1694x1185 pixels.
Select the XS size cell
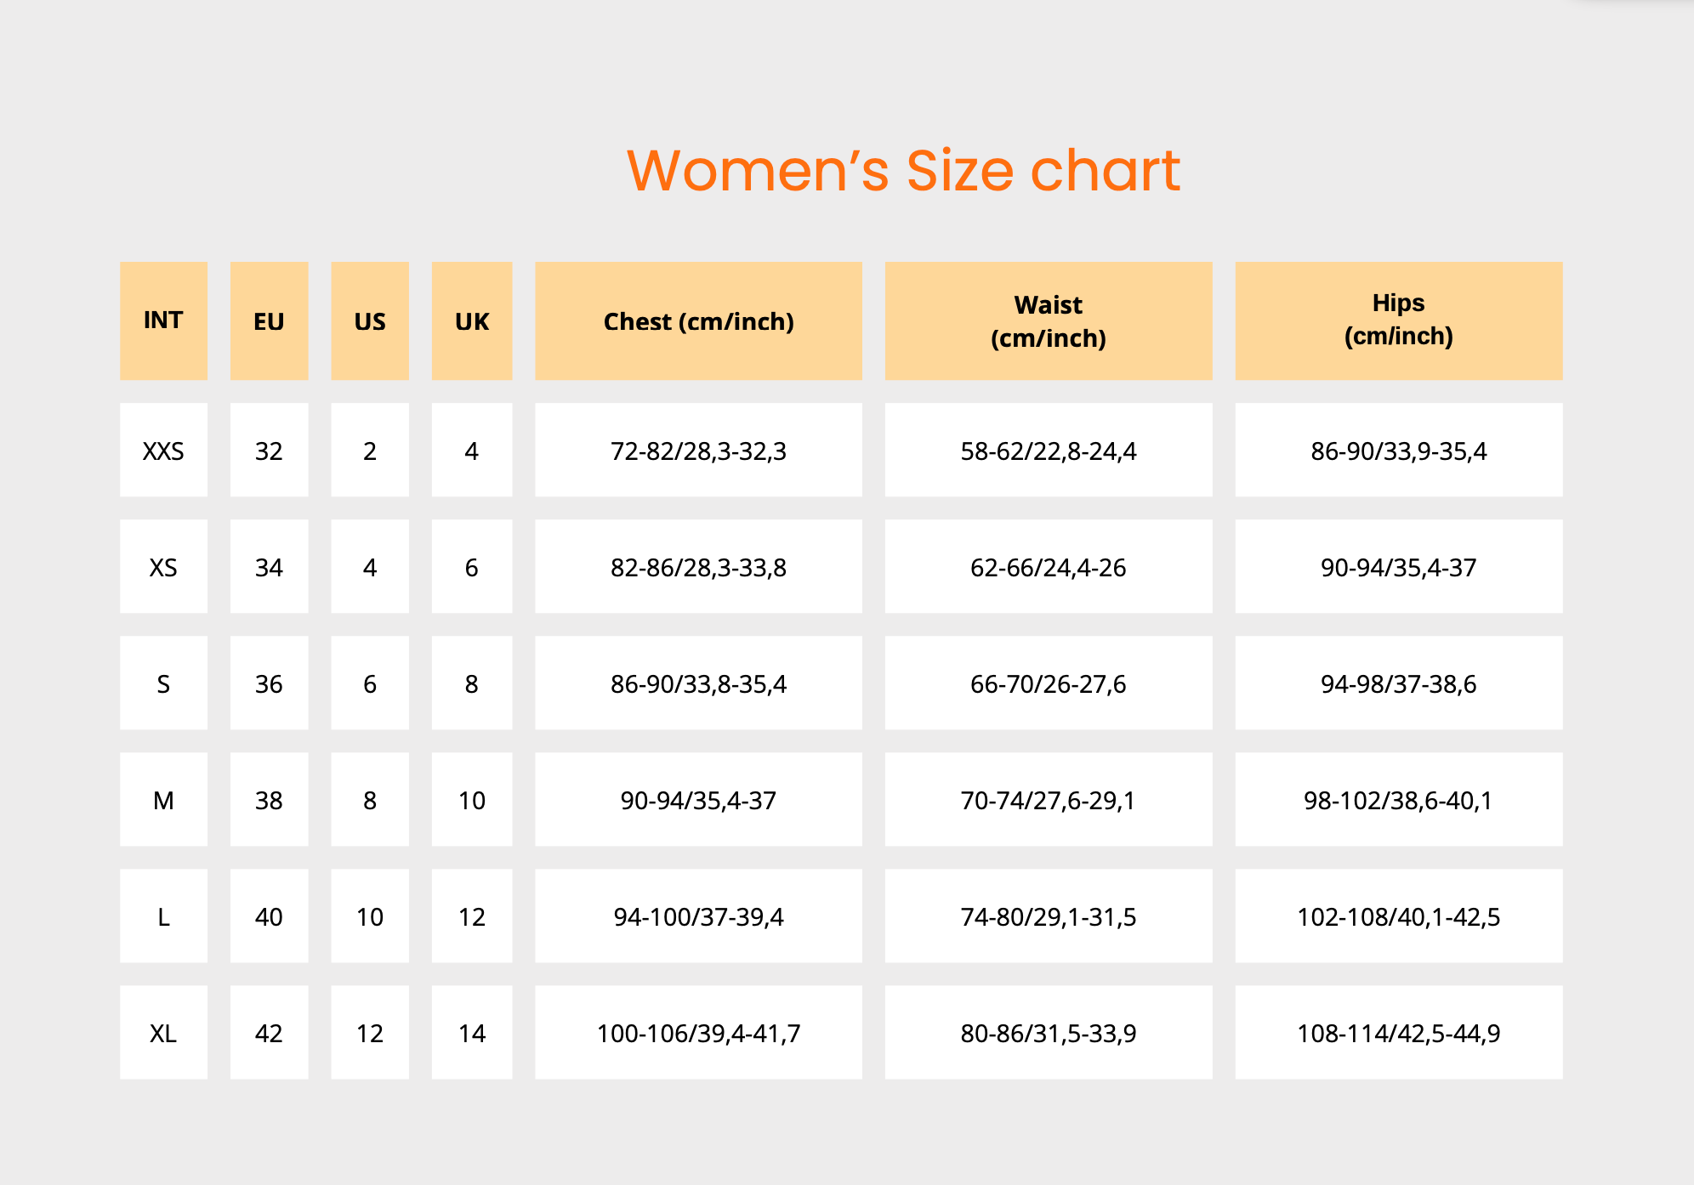pyautogui.click(x=163, y=567)
